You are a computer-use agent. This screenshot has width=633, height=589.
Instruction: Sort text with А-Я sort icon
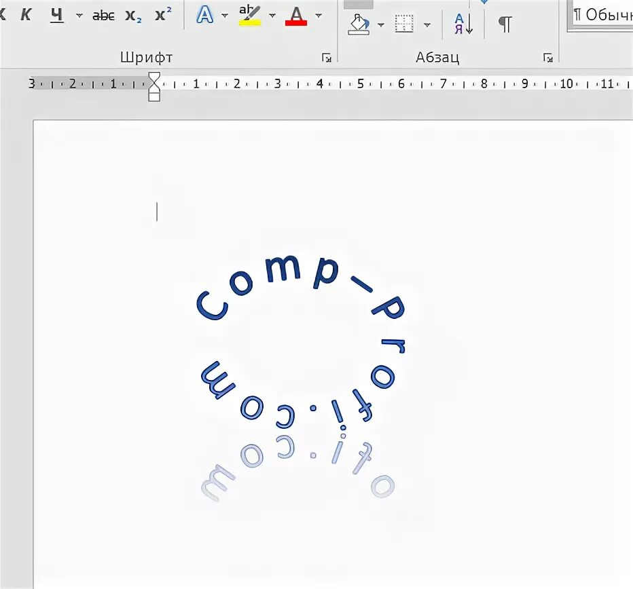(x=463, y=24)
